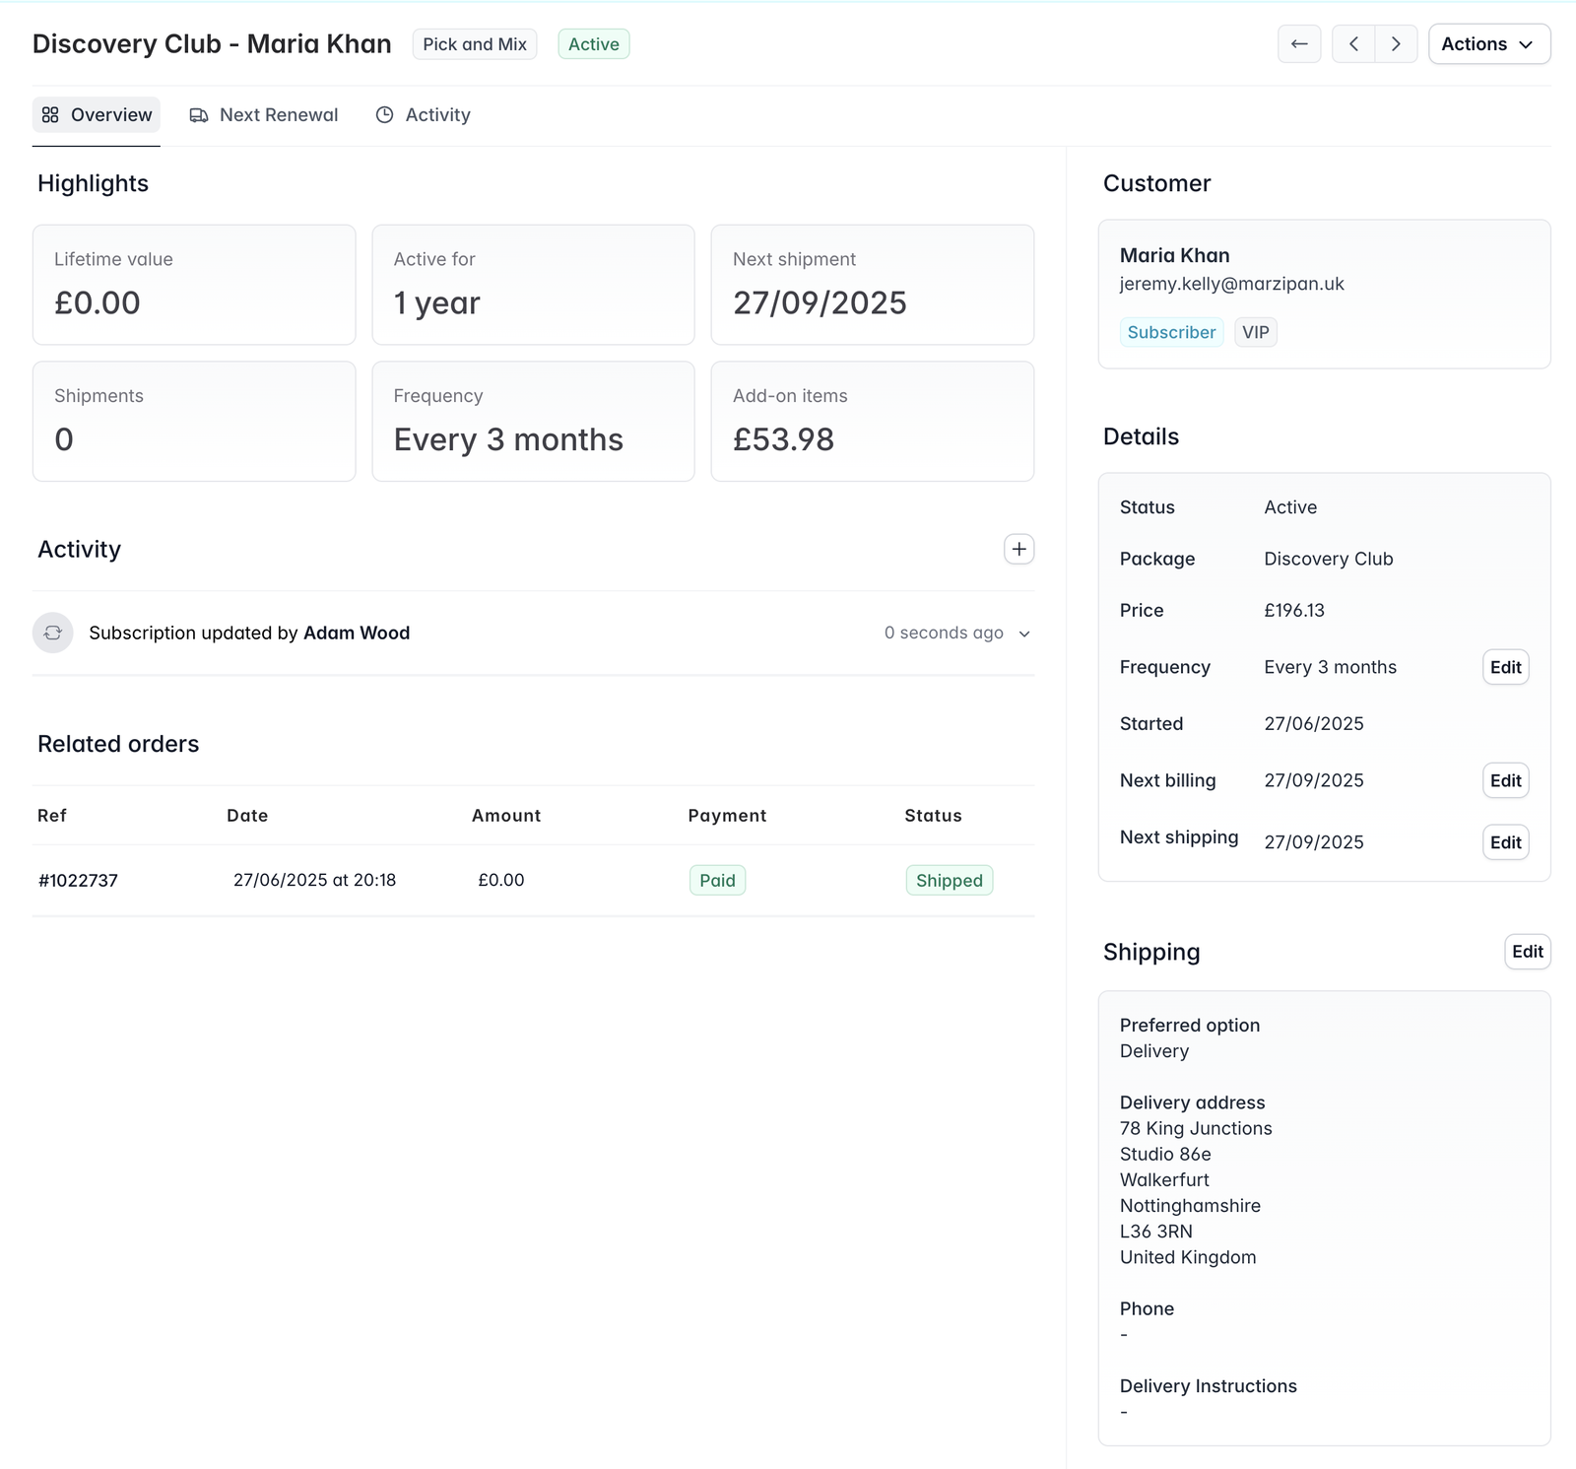Viewport: 1576px width, 1469px height.
Task: Click the address line 78 King Junctions
Action: point(1196,1128)
